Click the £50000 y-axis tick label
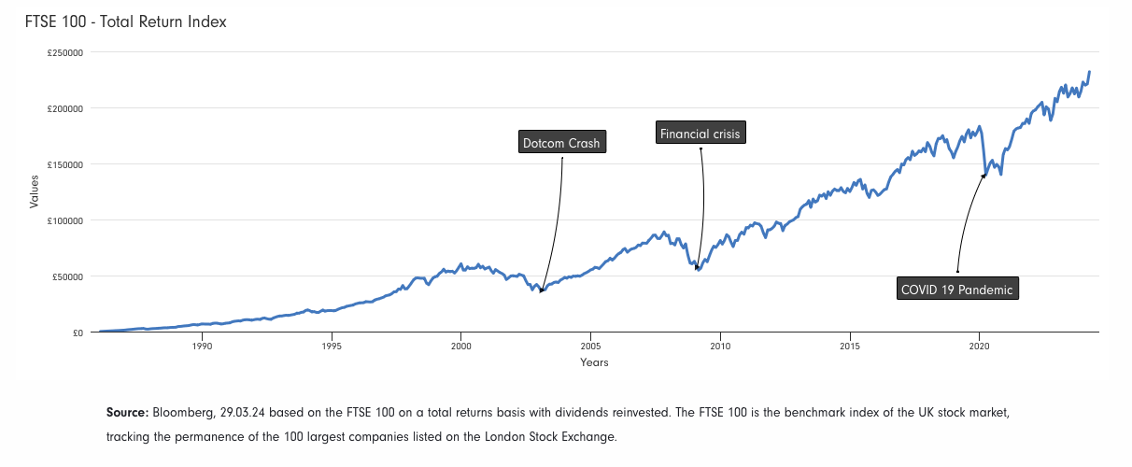This screenshot has height=467, width=1132. point(67,277)
